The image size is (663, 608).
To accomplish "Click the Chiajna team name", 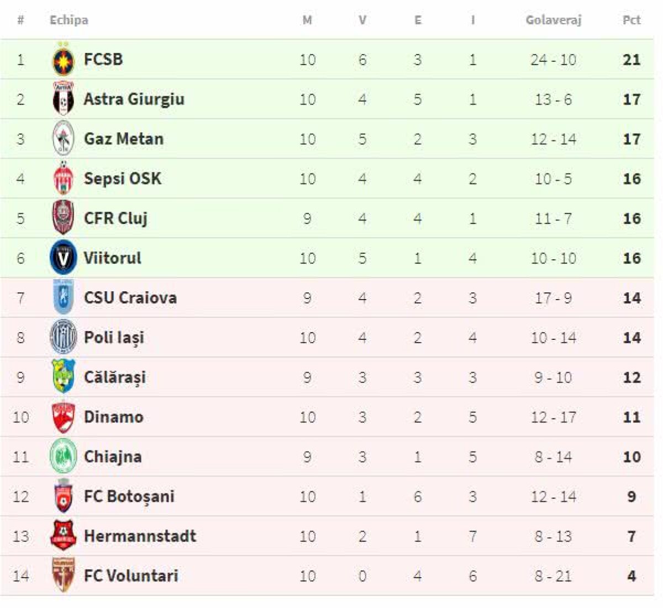I will pyautogui.click(x=113, y=457).
